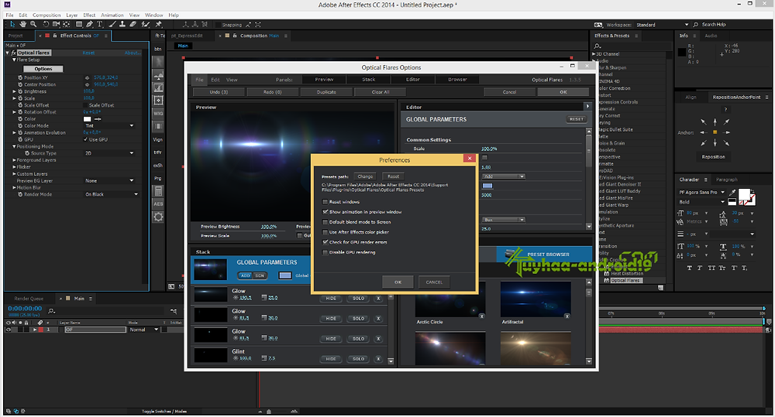Open Preview BG Layer None dropdown
775x417 pixels.
pos(109,180)
